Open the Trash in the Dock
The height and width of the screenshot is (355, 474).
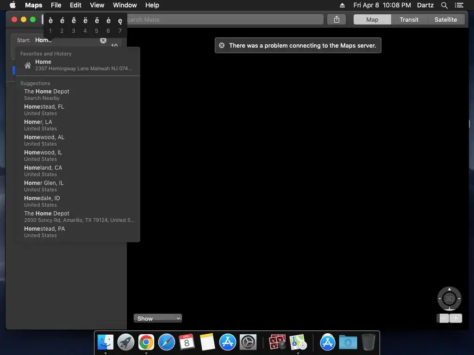click(368, 343)
